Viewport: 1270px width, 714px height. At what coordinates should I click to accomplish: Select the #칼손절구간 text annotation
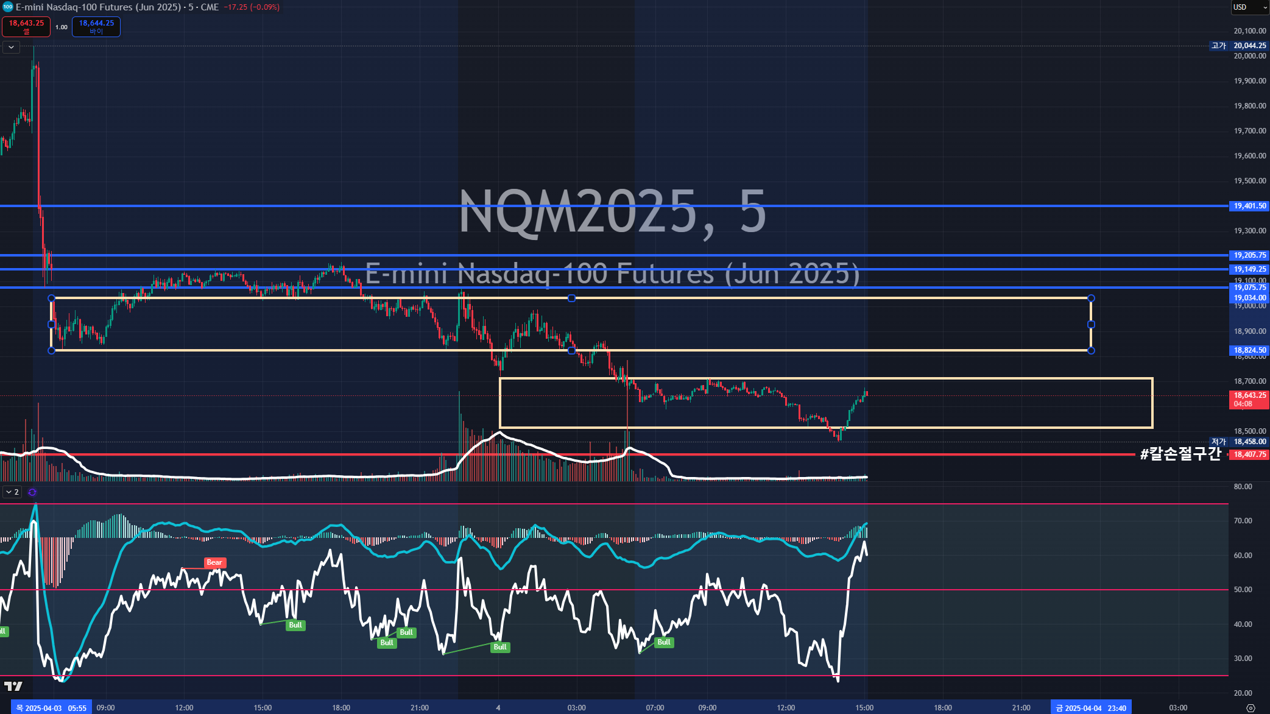[x=1180, y=454]
